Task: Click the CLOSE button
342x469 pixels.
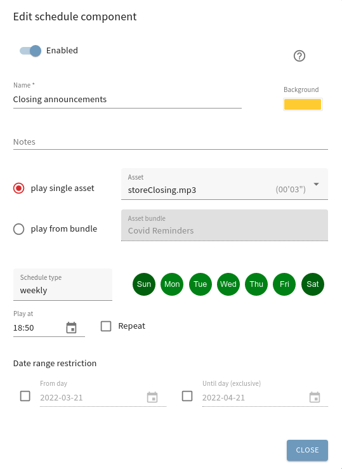Action: point(307,450)
